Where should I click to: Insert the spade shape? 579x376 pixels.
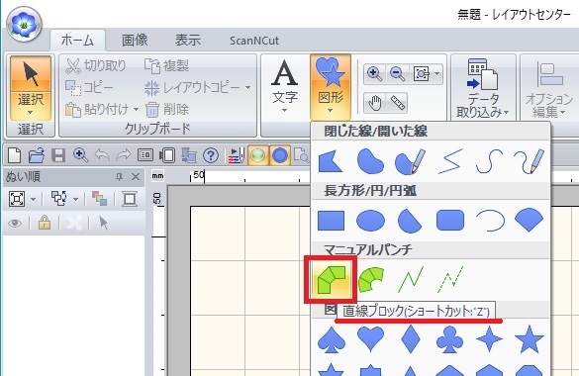point(332,338)
